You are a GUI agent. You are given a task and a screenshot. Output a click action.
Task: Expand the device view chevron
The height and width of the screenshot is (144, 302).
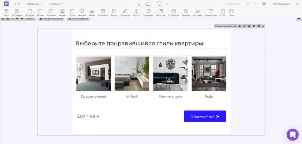point(167,4)
